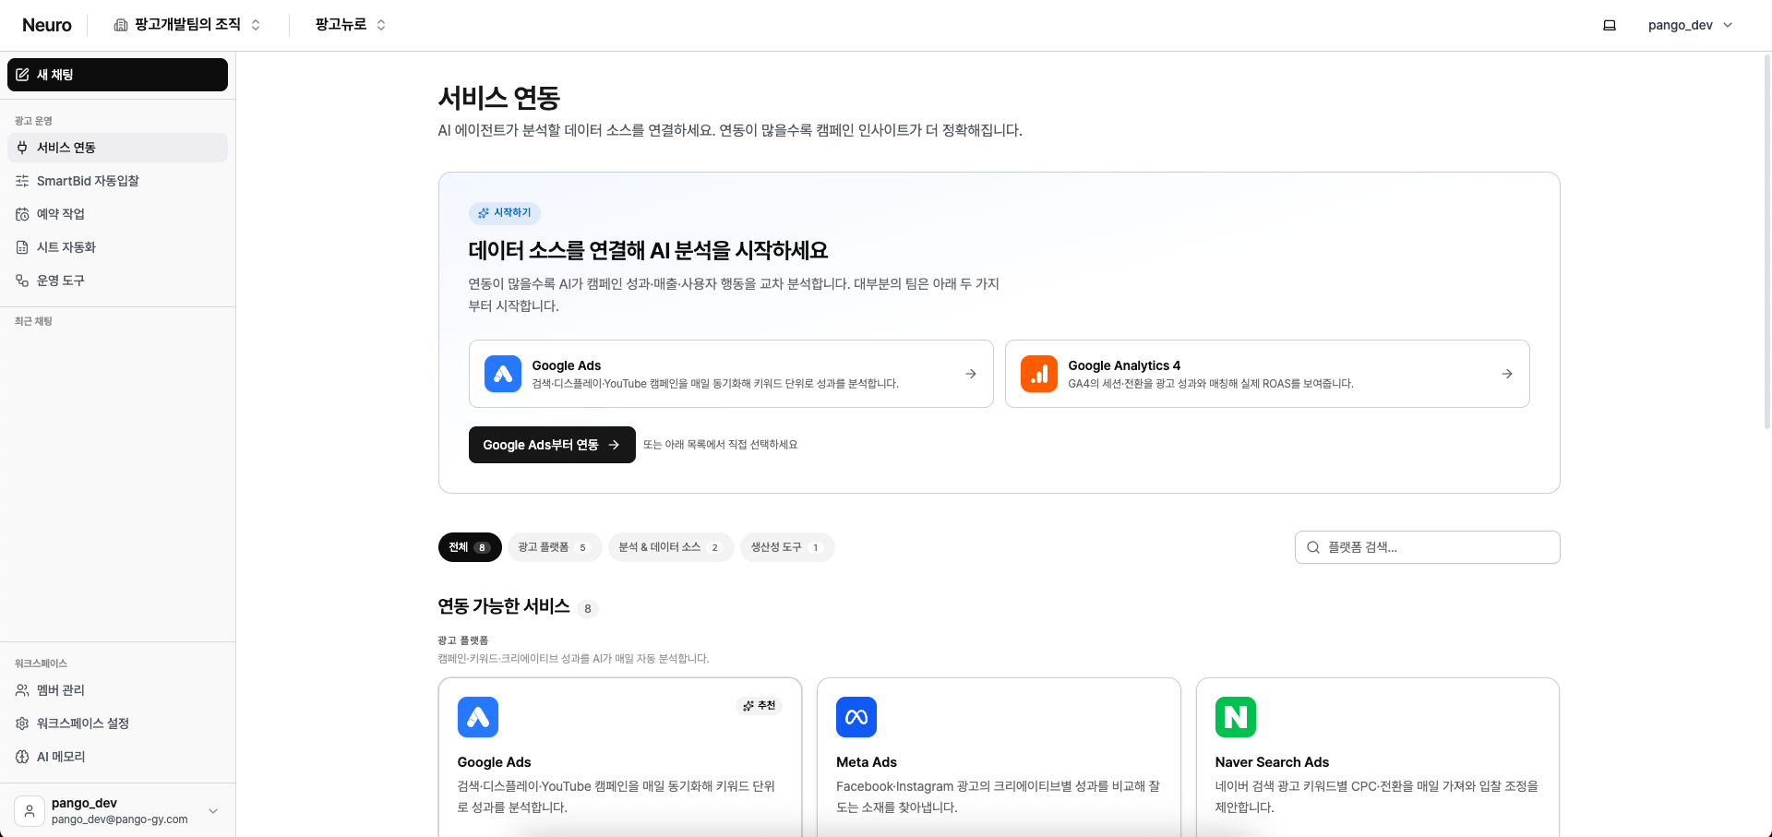The height and width of the screenshot is (837, 1772).
Task: Open 예약 작업 in the sidebar
Action: (x=117, y=214)
